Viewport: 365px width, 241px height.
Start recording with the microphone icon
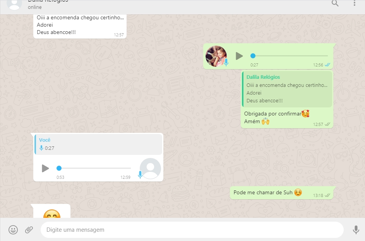point(356,230)
